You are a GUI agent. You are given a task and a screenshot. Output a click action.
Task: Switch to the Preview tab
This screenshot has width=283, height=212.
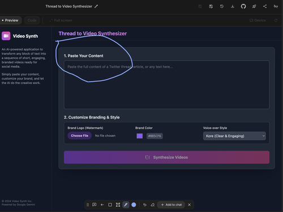[x=10, y=20]
